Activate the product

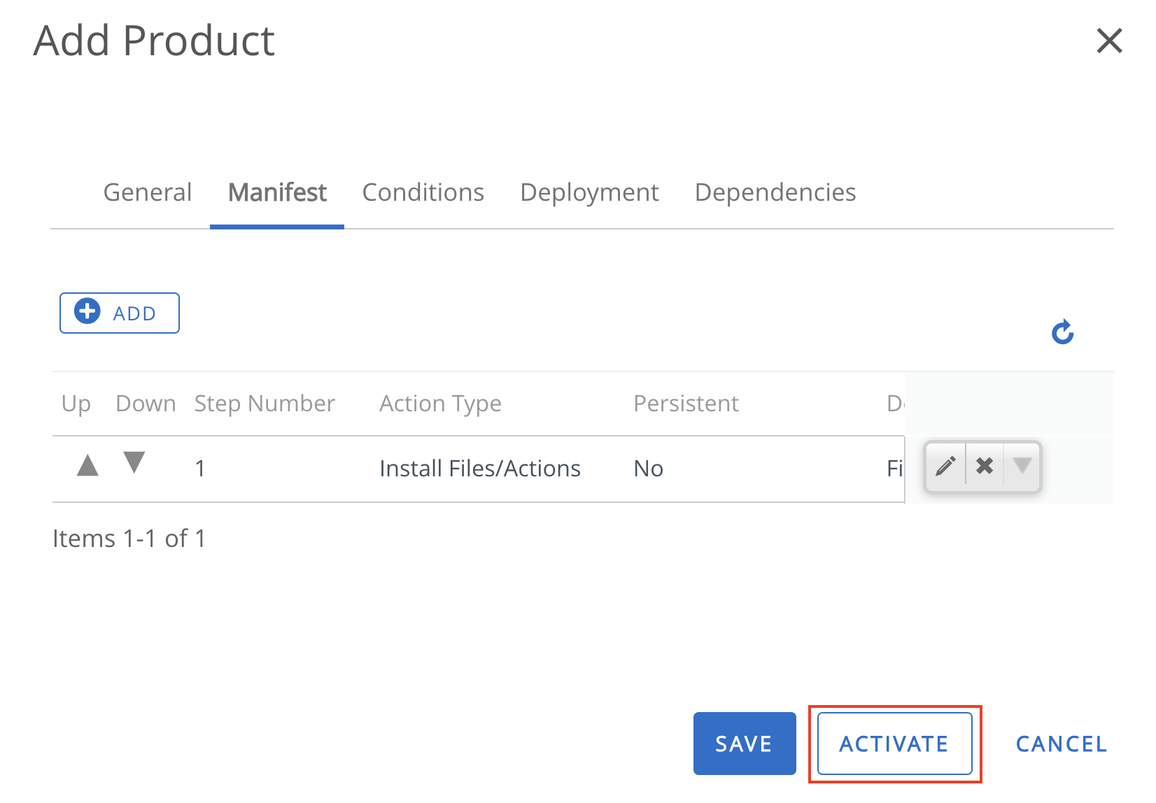[894, 744]
